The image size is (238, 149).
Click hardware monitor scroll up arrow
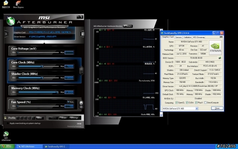pyautogui.click(x=161, y=30)
